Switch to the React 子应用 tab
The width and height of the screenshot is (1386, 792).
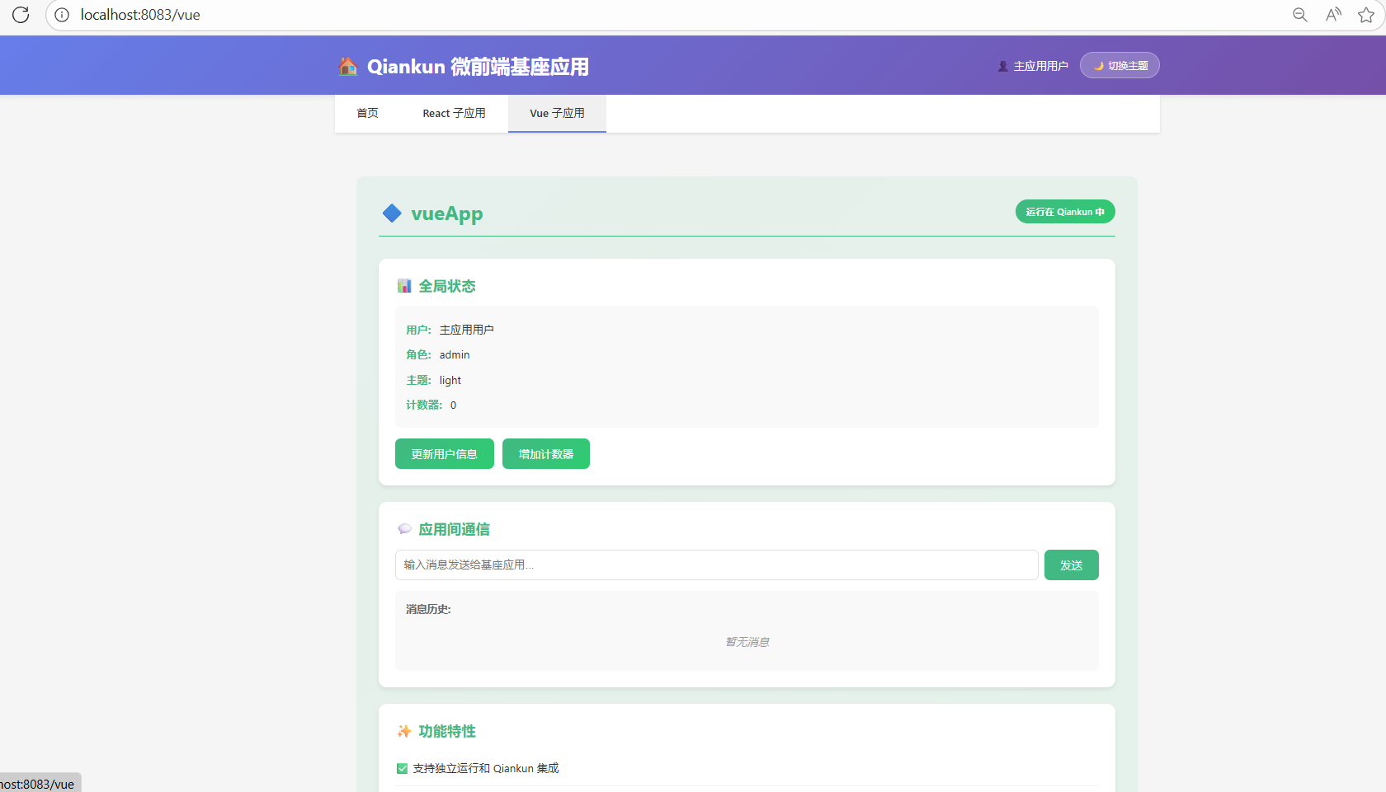(x=454, y=114)
